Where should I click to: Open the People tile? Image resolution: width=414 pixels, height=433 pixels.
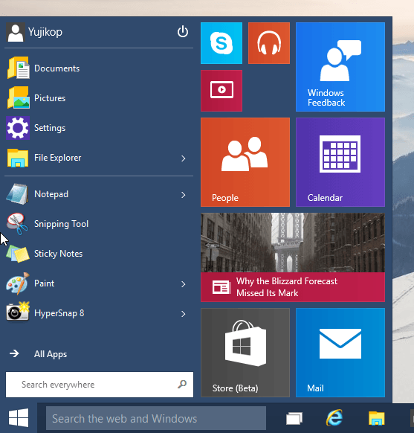click(x=245, y=162)
